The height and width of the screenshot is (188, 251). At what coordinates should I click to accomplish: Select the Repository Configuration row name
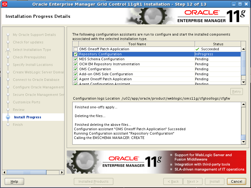pyautogui.click(x=100, y=54)
